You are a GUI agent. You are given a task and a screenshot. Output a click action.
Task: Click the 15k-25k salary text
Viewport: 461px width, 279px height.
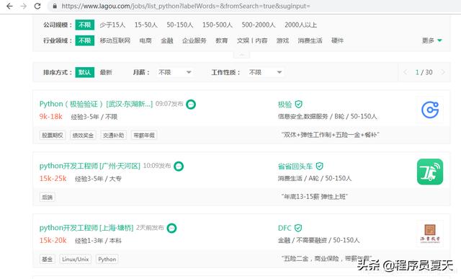53,179
